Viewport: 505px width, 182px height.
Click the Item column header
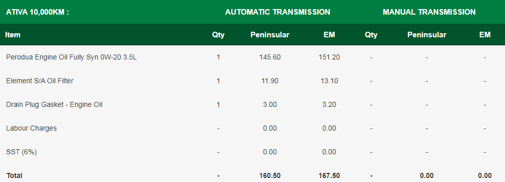[13, 35]
